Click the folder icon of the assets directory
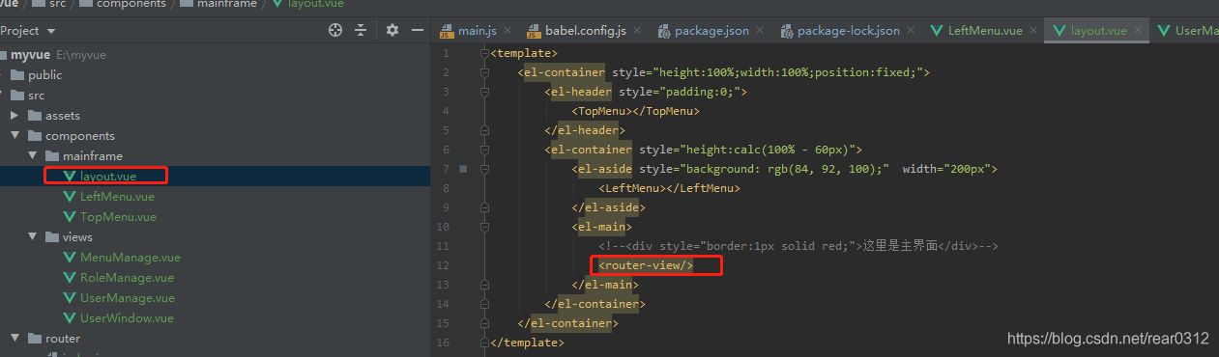 click(35, 116)
